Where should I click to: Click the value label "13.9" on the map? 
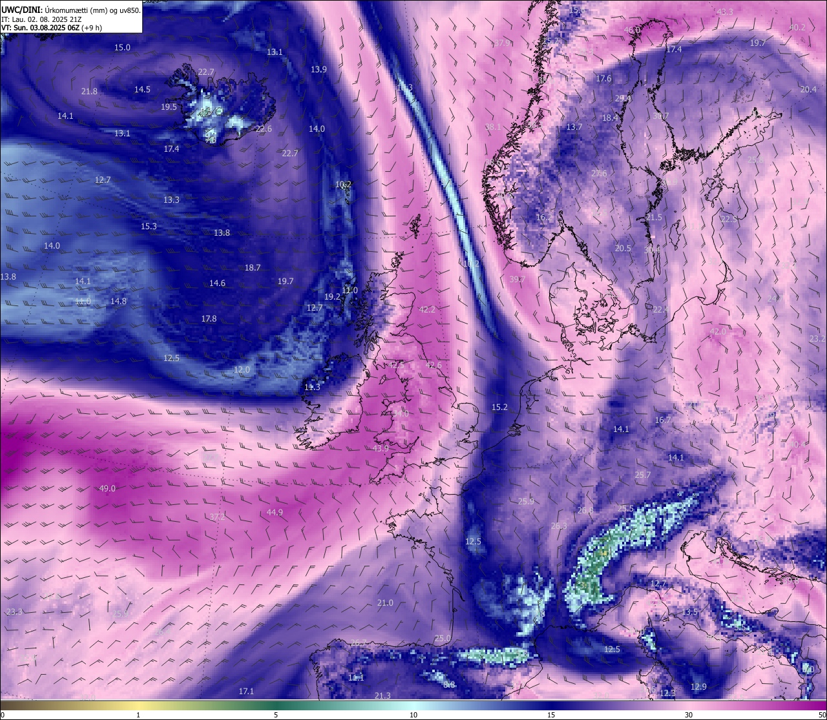(x=319, y=70)
